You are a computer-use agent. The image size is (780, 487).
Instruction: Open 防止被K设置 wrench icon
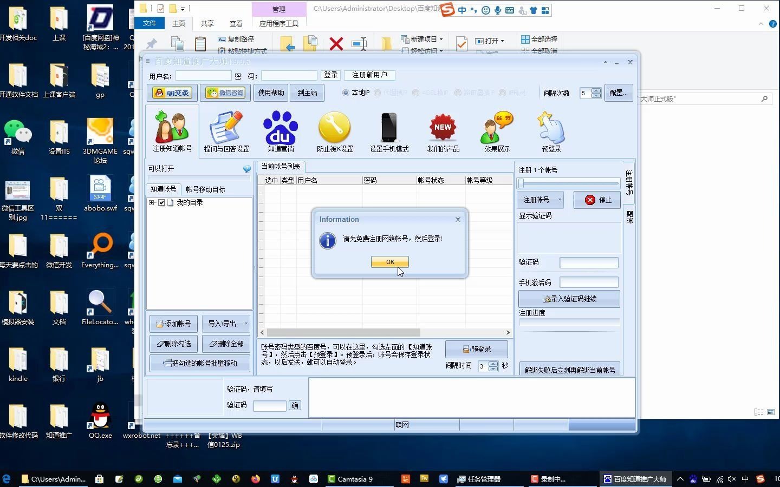[335, 132]
